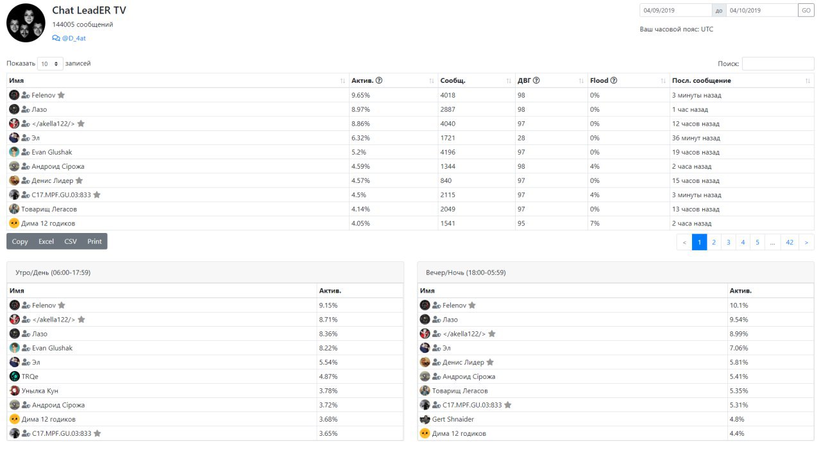Click 'Ваш часовой пояс: UTC' text
The width and height of the screenshot is (821, 466).
[x=677, y=29]
